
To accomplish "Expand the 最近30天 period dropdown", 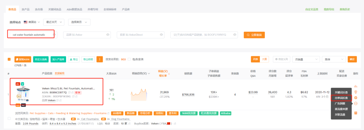I will pyautogui.click(x=54, y=22).
